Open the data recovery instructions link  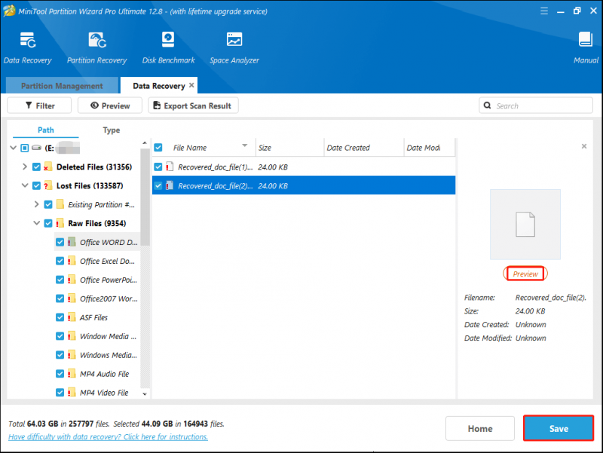click(x=108, y=437)
